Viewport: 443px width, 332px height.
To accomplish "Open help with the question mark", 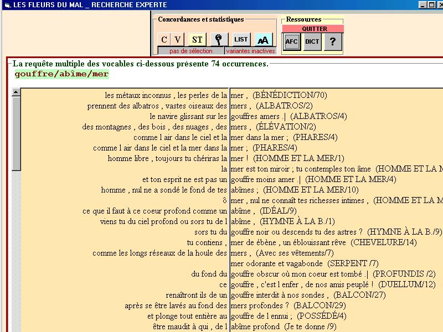I will click(333, 41).
